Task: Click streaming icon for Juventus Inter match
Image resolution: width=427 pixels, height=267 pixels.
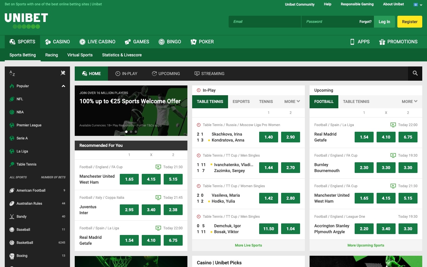Action: point(158,197)
